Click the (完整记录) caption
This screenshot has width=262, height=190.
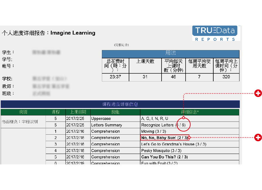tap(122, 45)
